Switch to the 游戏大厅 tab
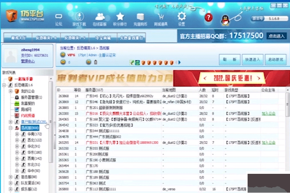This screenshot has width=290, height=193. [18, 38]
